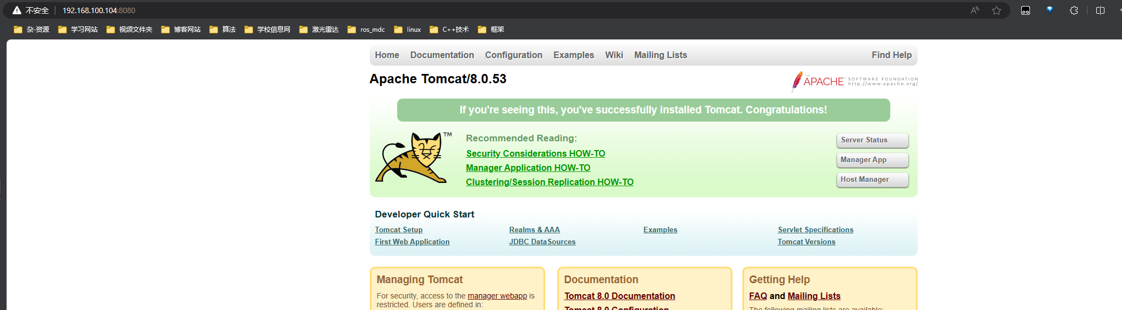Image resolution: width=1122 pixels, height=310 pixels.
Task: Open Clustering/Session Replication HOW-TO link
Action: pos(549,182)
